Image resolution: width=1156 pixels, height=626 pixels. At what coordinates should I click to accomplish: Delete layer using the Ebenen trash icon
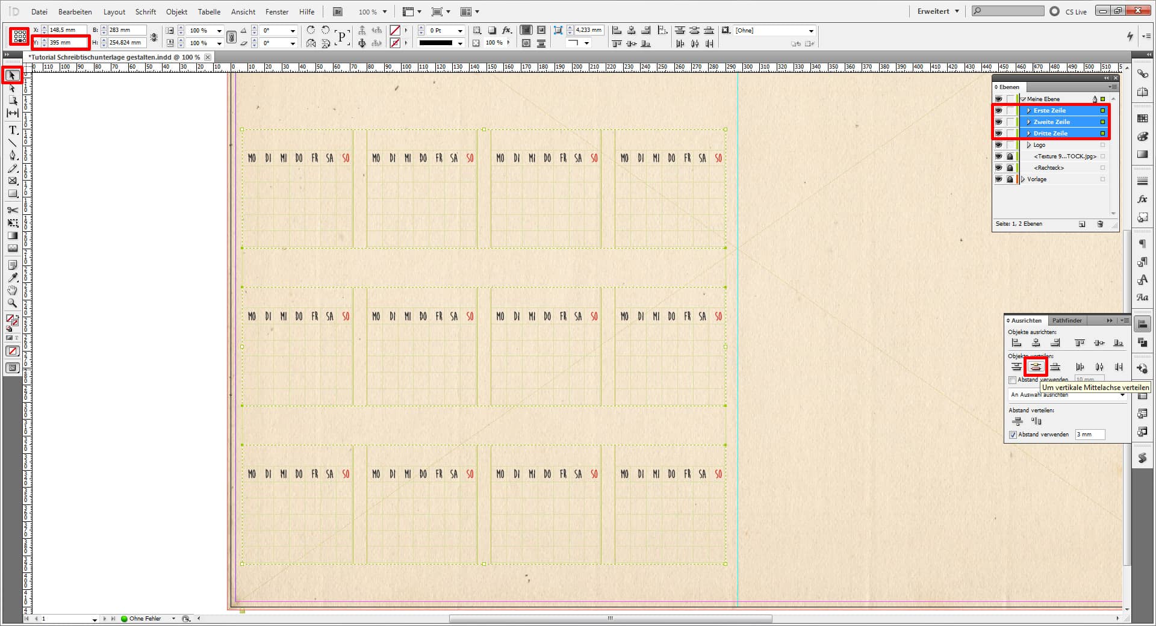(1100, 224)
